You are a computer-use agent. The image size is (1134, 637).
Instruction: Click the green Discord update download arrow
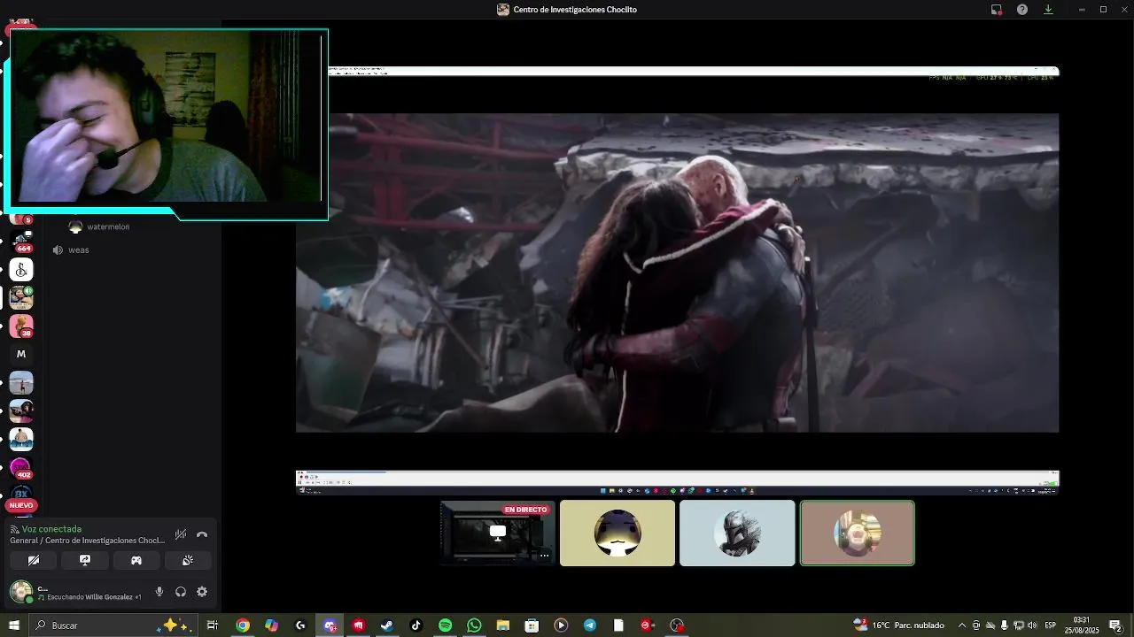[1048, 10]
